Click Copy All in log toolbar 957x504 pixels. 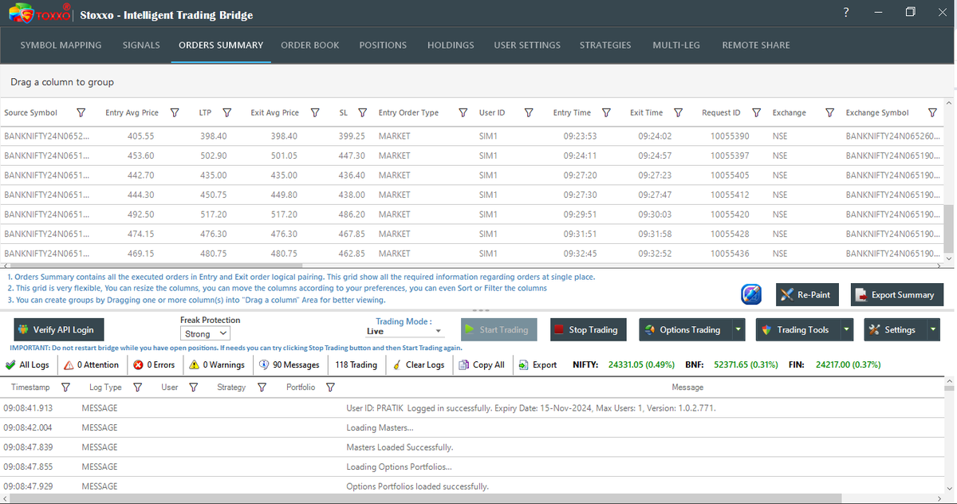(482, 364)
